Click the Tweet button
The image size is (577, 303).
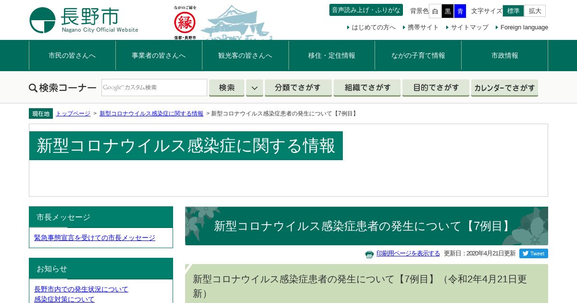533,253
